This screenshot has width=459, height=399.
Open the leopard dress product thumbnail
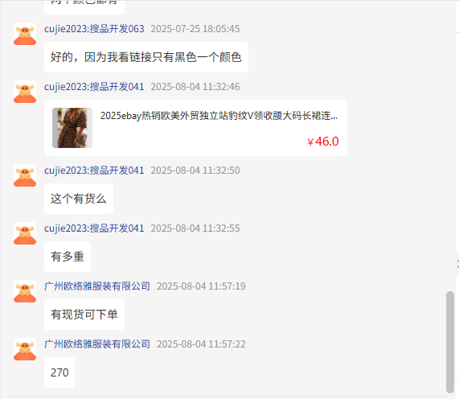72,128
